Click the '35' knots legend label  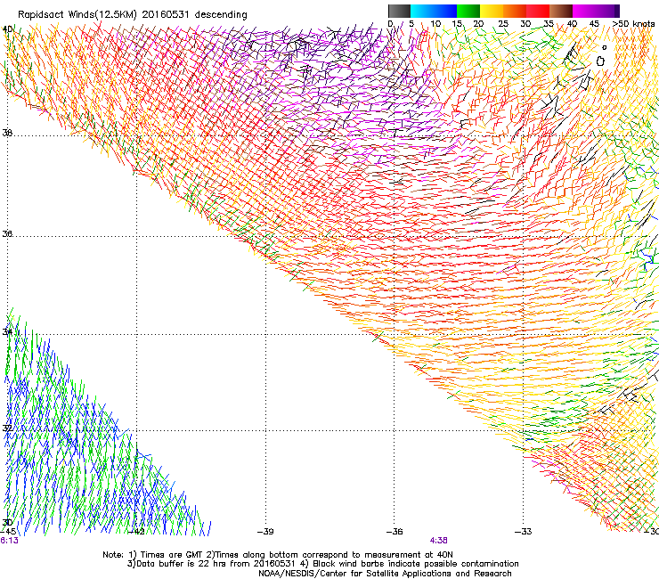(x=548, y=24)
